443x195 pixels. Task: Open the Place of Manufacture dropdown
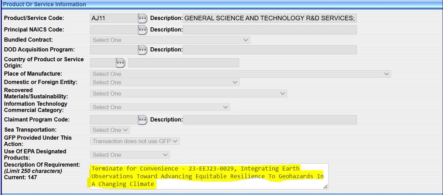pyautogui.click(x=240, y=74)
